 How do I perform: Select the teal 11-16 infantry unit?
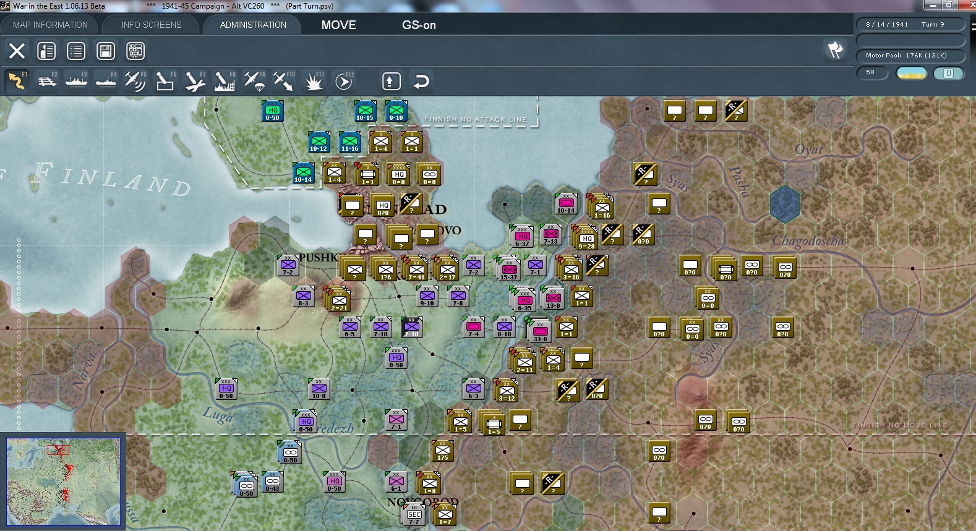[349, 142]
